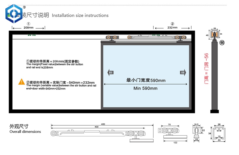Image resolution: width=239 pixels, height=155 pixels.
Task: Click the red vertical door height text
Action: [x=206, y=68]
